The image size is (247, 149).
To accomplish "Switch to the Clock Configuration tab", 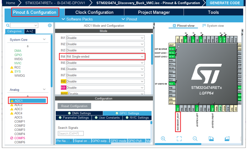I will 94,12.
